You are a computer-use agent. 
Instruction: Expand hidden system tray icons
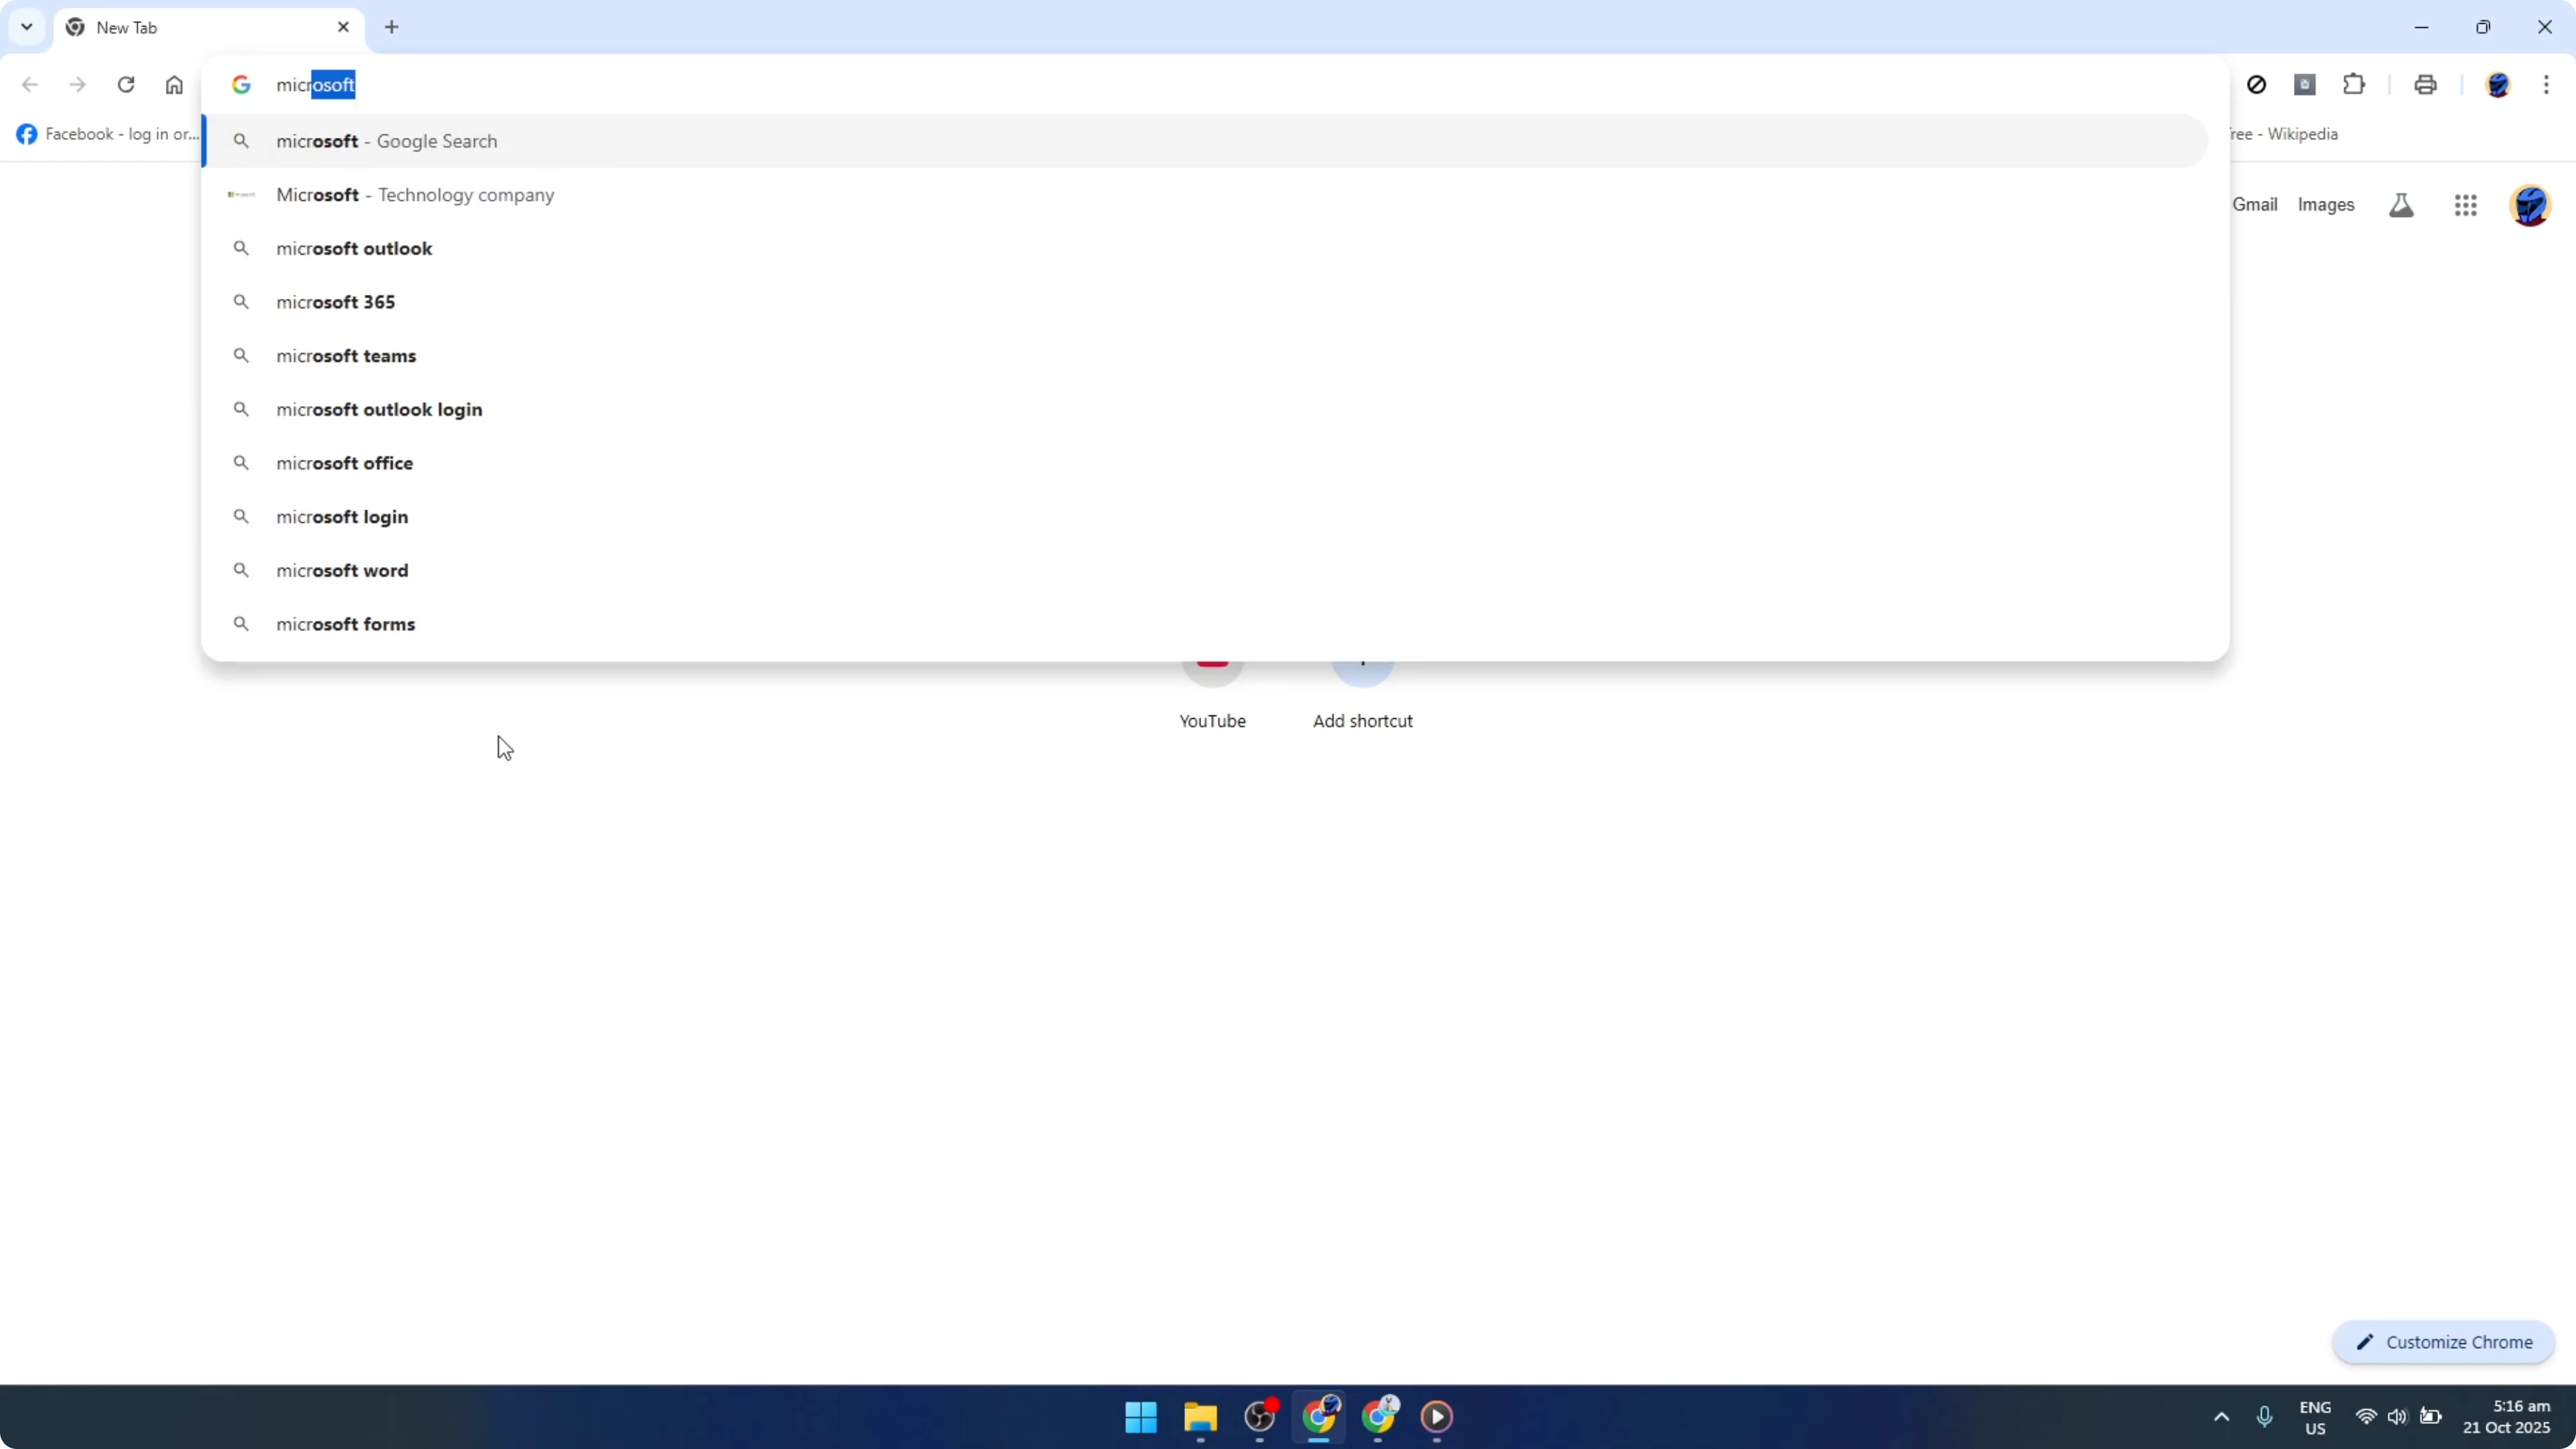[x=2221, y=1417]
